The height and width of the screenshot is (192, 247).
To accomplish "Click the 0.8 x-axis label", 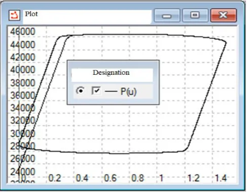I will pos(137,178).
